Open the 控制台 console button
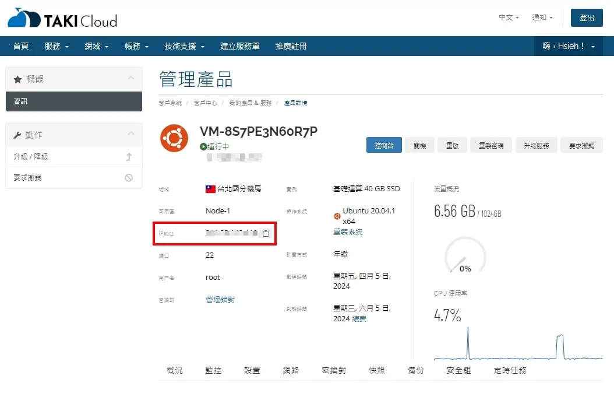This screenshot has height=393, width=614. pyautogui.click(x=384, y=145)
